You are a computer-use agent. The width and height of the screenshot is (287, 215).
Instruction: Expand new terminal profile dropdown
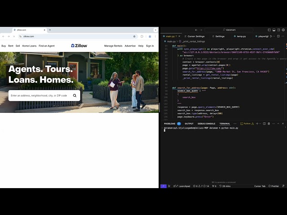[260, 124]
